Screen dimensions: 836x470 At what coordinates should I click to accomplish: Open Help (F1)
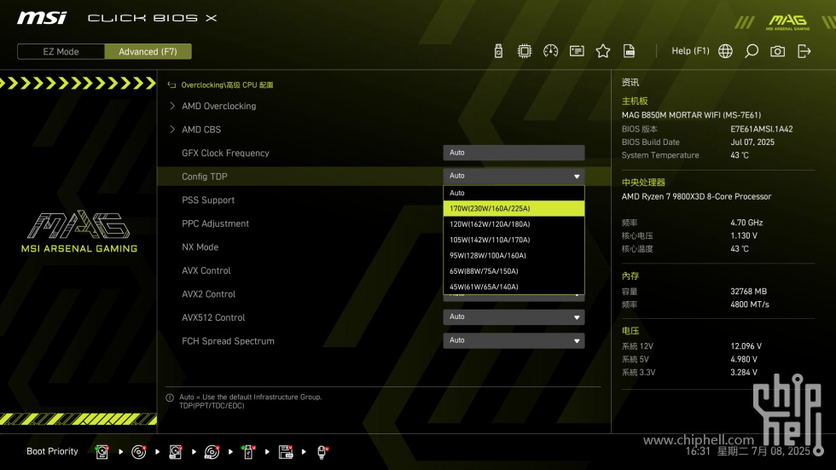690,51
